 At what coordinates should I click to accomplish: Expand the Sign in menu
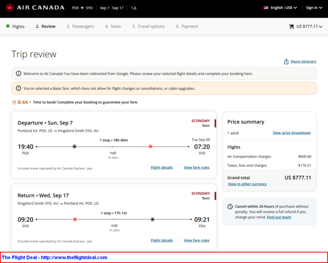tap(314, 8)
